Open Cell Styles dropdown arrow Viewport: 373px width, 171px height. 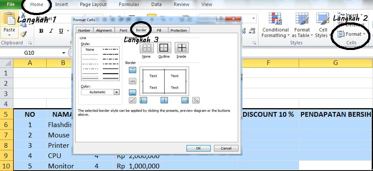(x=329, y=36)
